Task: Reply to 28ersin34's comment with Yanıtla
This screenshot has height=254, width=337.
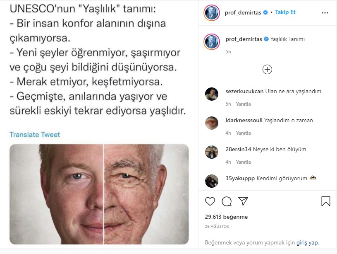Action: (243, 162)
